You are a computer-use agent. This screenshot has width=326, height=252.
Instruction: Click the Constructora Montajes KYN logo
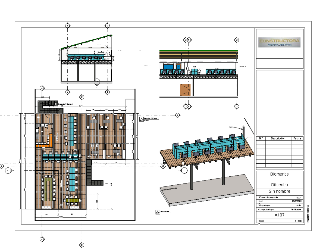(x=280, y=42)
